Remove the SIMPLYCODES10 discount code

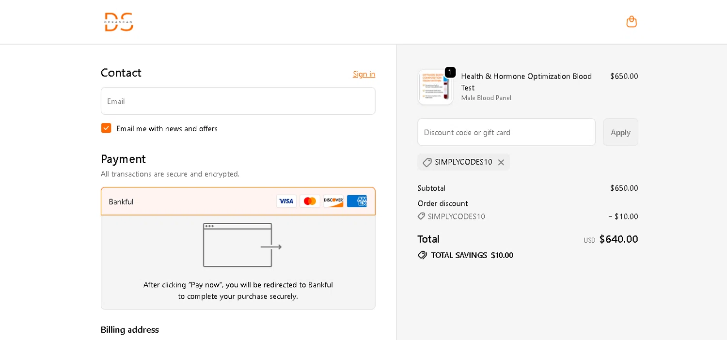coord(501,163)
